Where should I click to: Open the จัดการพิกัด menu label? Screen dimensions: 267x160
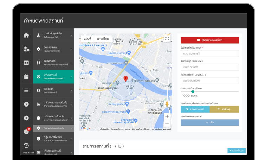click(50, 47)
